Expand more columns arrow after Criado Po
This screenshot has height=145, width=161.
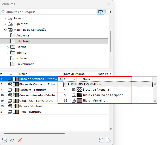pos(110,74)
